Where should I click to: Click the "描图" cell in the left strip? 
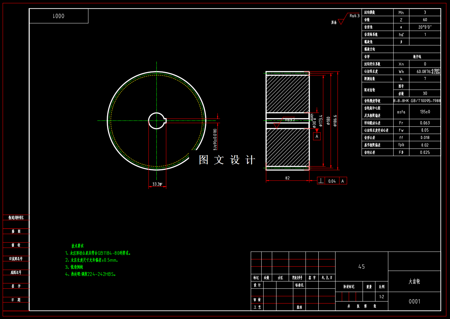pyautogui.click(x=16, y=231)
